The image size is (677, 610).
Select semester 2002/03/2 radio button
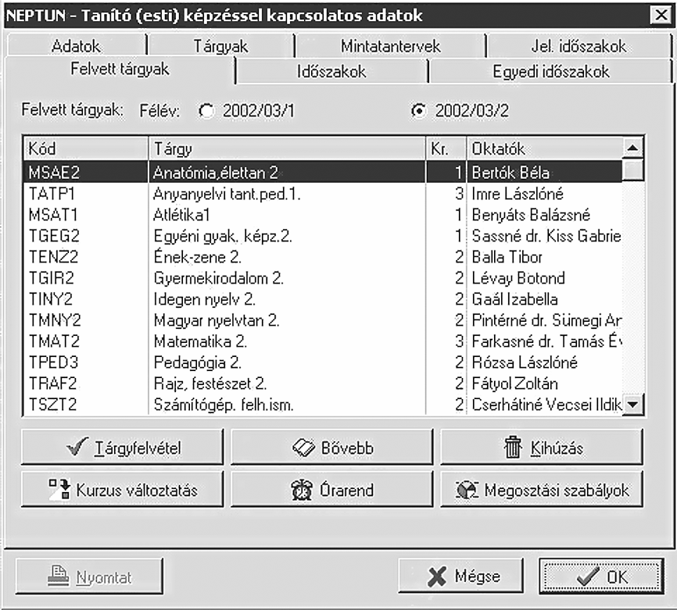tap(418, 111)
